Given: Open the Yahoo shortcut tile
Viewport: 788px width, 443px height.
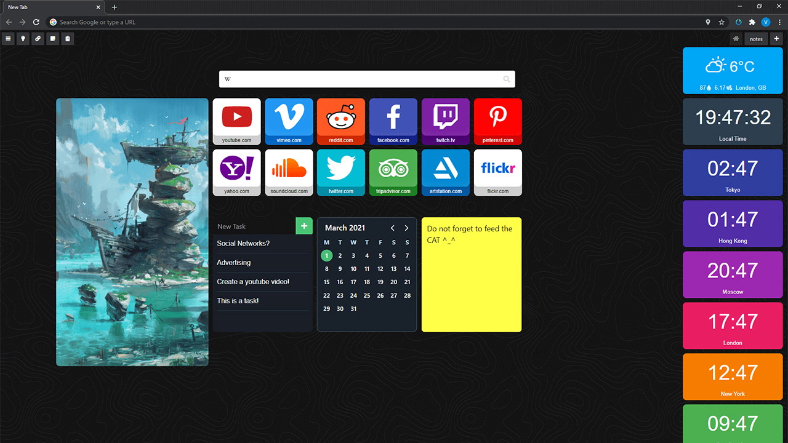Looking at the screenshot, I should tap(237, 173).
